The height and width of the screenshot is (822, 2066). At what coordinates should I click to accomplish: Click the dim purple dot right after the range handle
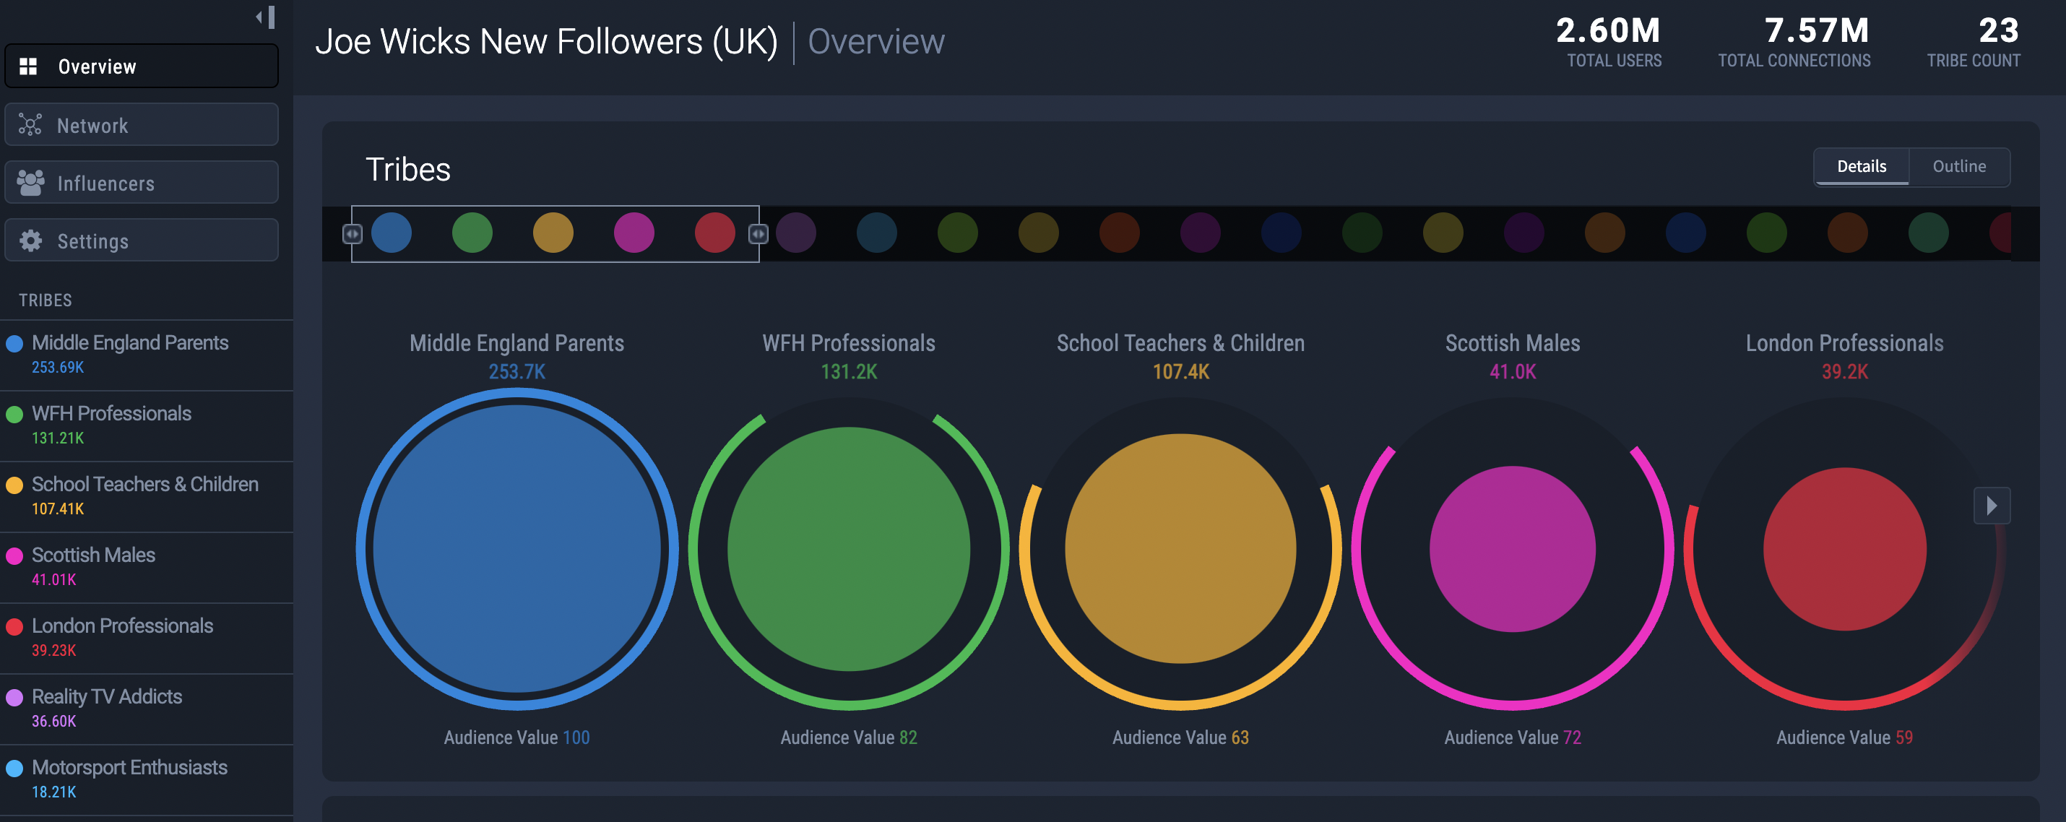click(x=795, y=233)
